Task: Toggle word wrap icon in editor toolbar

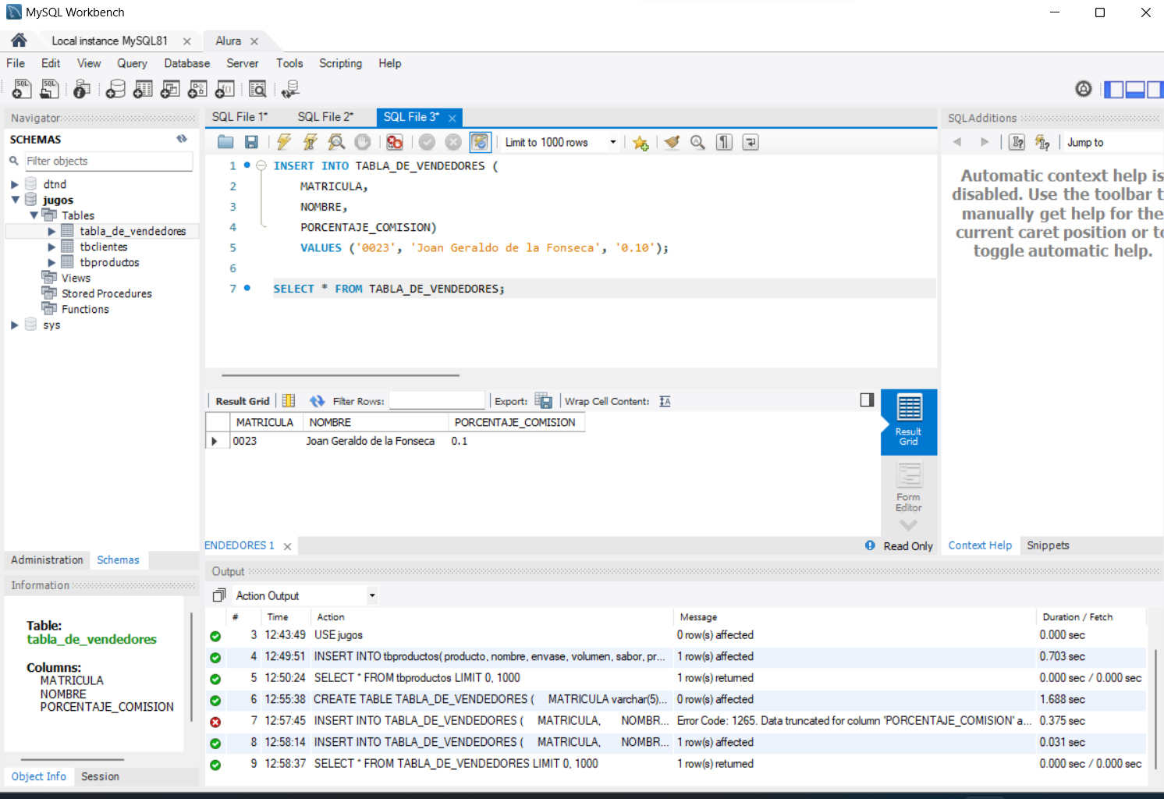Action: pos(751,142)
